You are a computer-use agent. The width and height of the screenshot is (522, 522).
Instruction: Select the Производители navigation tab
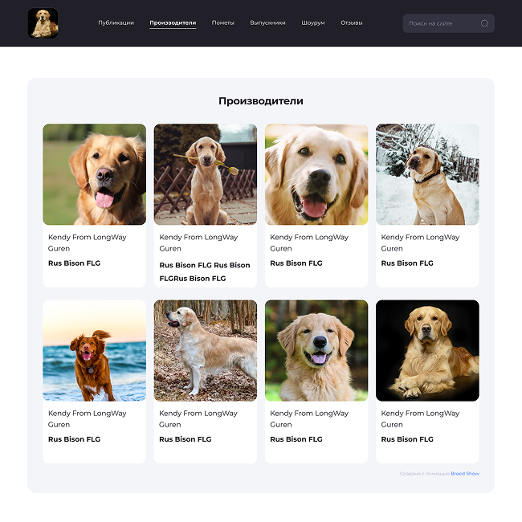click(173, 23)
